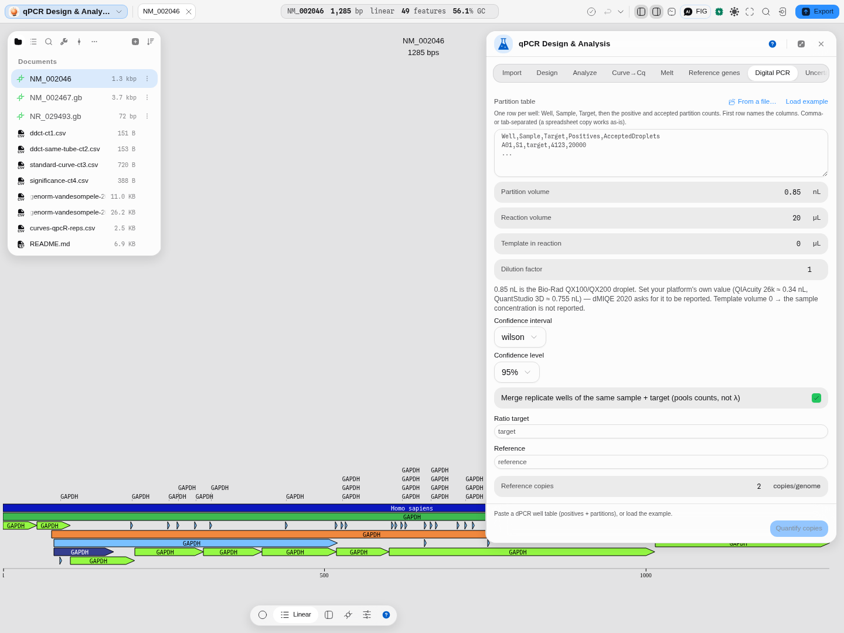The width and height of the screenshot is (844, 633).
Task: Switch to the Design tab
Action: coord(547,73)
